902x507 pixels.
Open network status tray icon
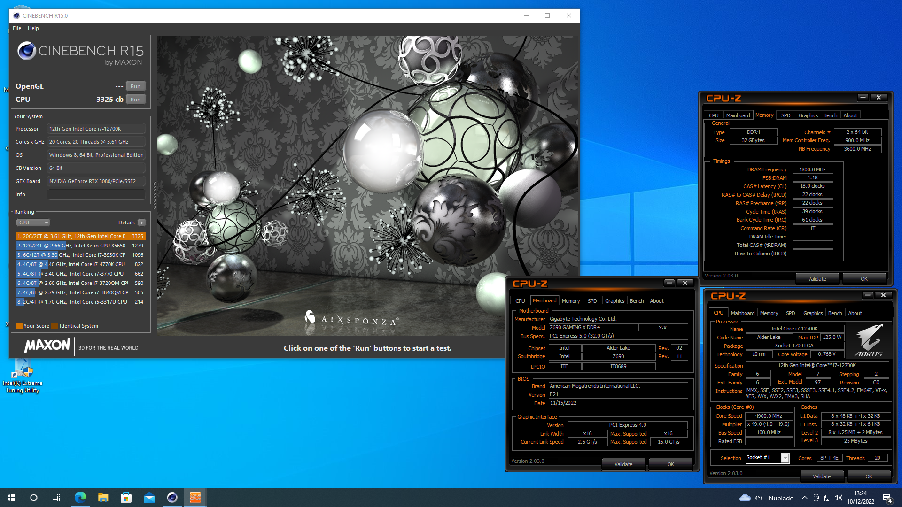(x=827, y=498)
